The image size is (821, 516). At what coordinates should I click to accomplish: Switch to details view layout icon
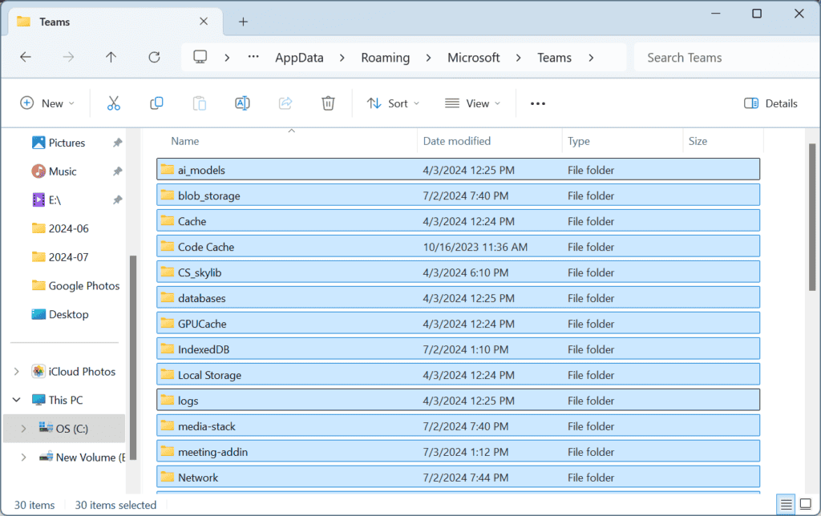click(786, 504)
